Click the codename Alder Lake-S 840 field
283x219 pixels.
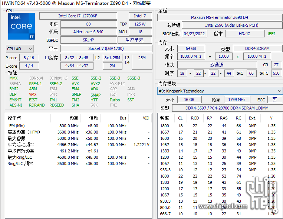click(88, 32)
